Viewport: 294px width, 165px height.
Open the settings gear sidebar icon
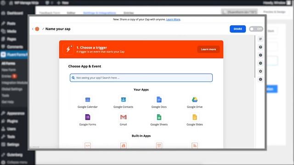(x=260, y=71)
